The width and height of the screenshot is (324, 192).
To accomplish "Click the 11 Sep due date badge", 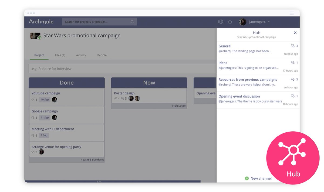I will click(45, 118).
